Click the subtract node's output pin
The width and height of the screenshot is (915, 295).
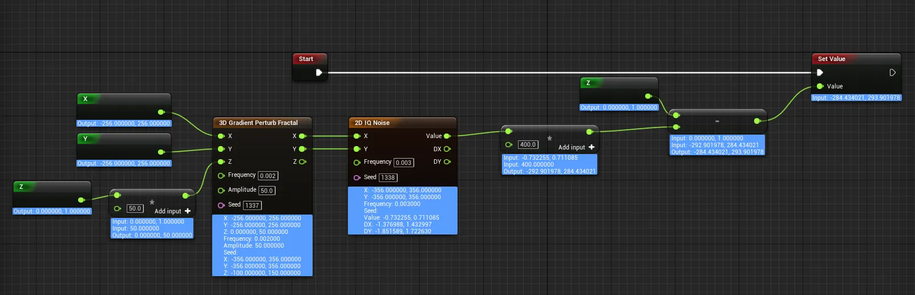point(757,121)
